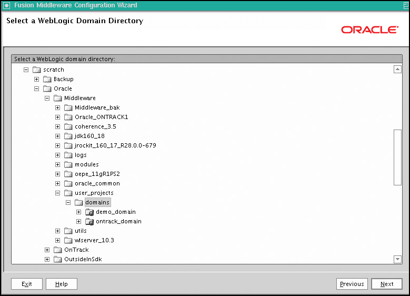The height and width of the screenshot is (296, 410).
Task: Click the domains folder icon
Action: coord(79,202)
